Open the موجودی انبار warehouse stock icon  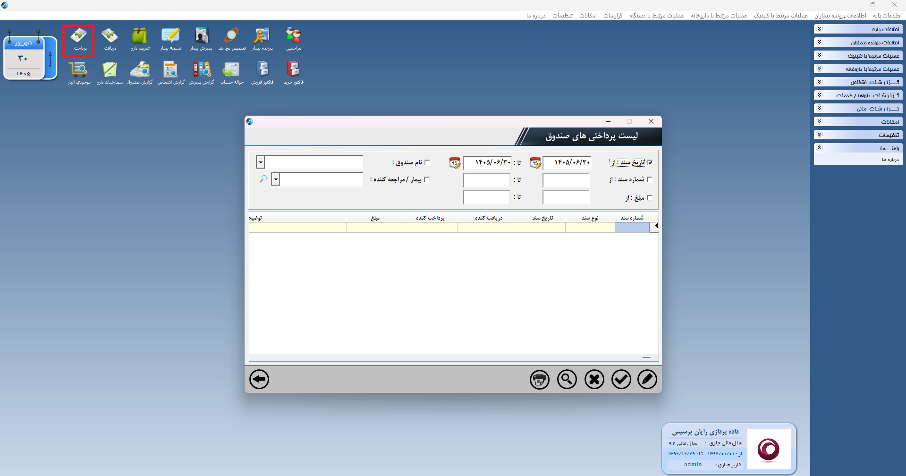79,73
